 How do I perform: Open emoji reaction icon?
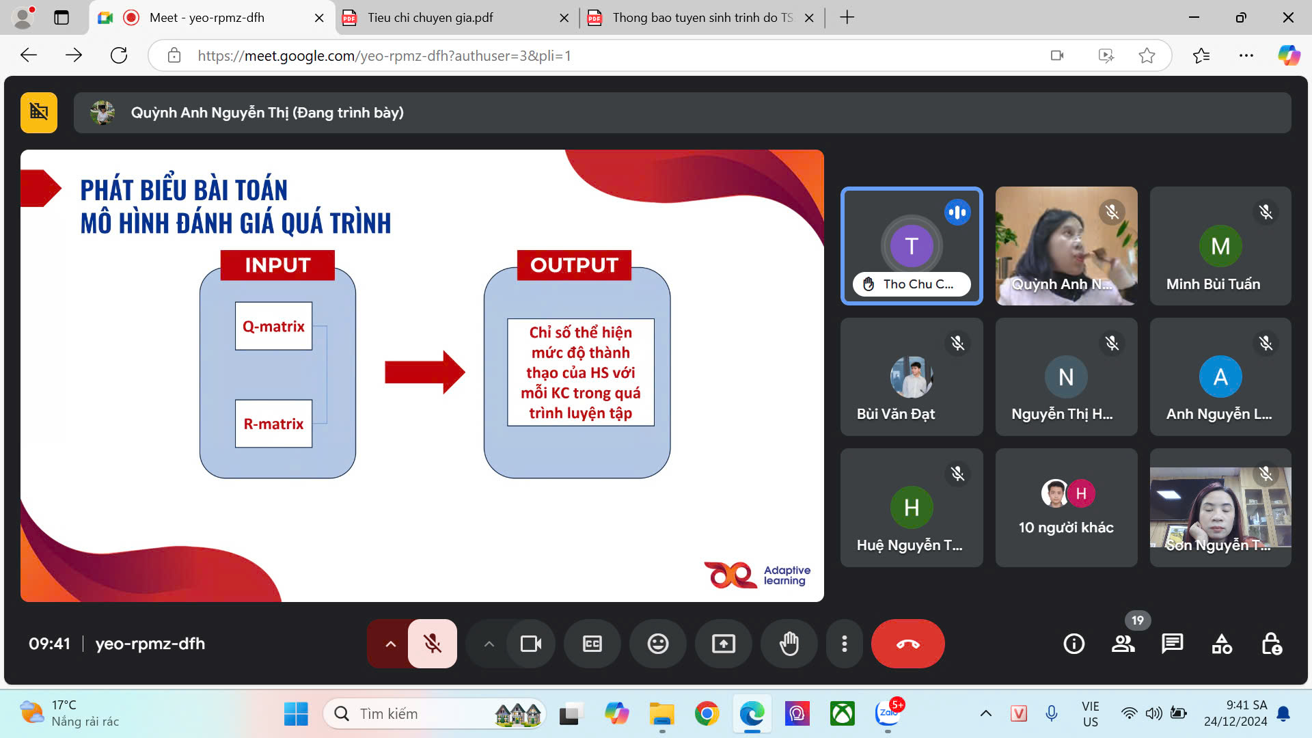658,644
